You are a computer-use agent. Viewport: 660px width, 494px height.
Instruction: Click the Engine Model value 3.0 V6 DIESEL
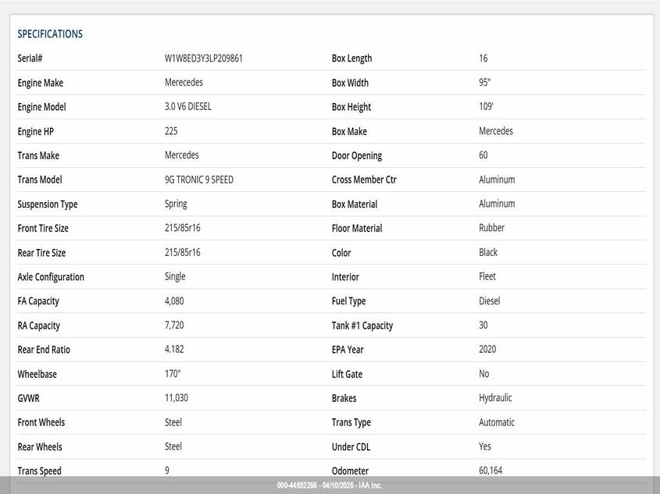[x=188, y=107]
